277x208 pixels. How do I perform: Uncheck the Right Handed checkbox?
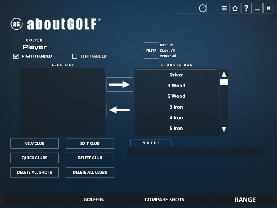pos(16,56)
